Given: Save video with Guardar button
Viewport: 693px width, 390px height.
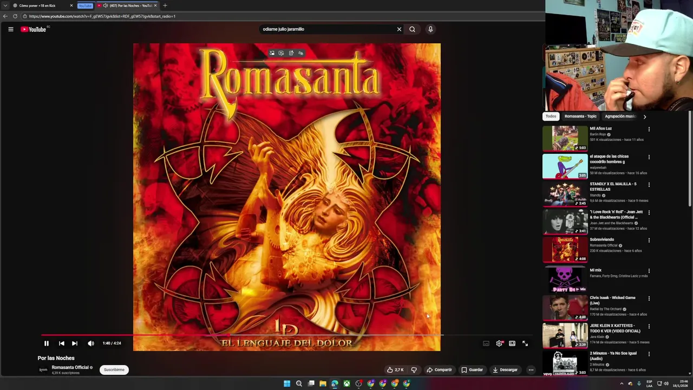Looking at the screenshot, I should pos(472,370).
